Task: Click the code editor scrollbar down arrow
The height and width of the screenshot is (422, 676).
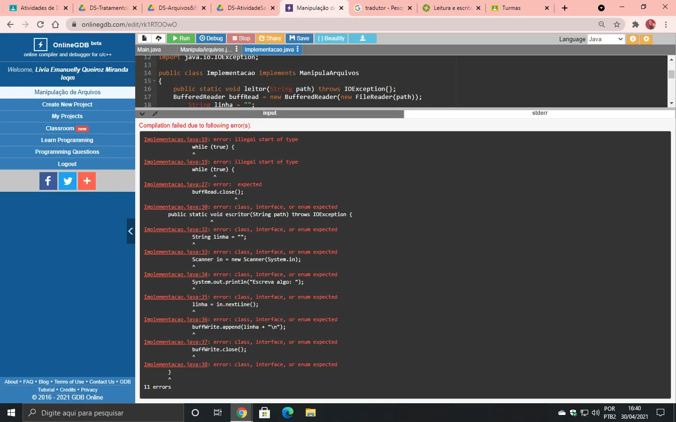Action: tap(671, 103)
